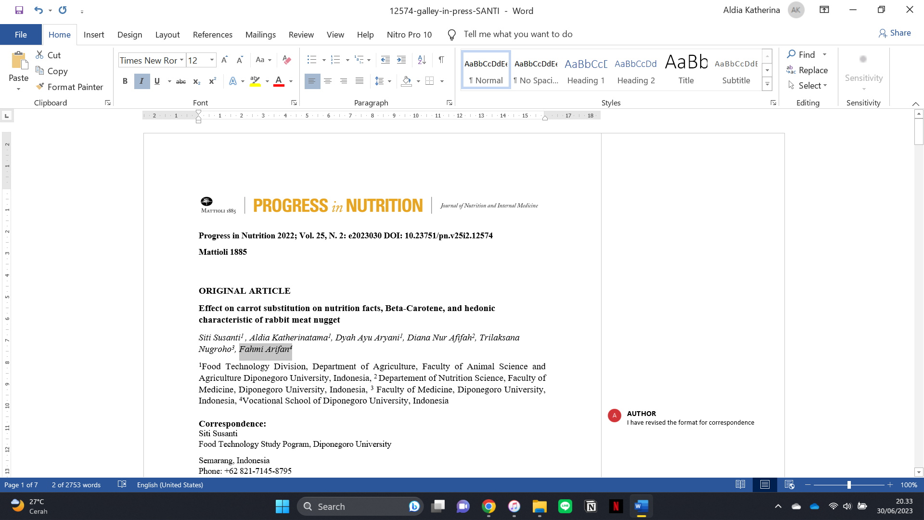Click the Clear All Formatting eraser icon
924x520 pixels.
[287, 60]
